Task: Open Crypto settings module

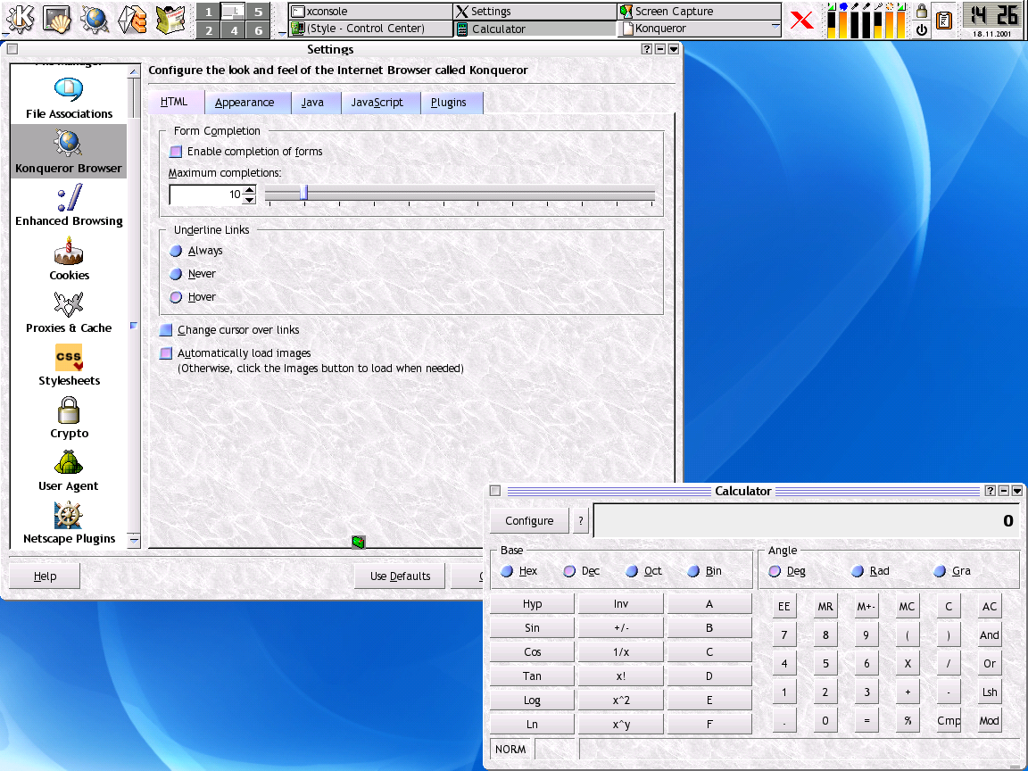Action: pyautogui.click(x=69, y=419)
